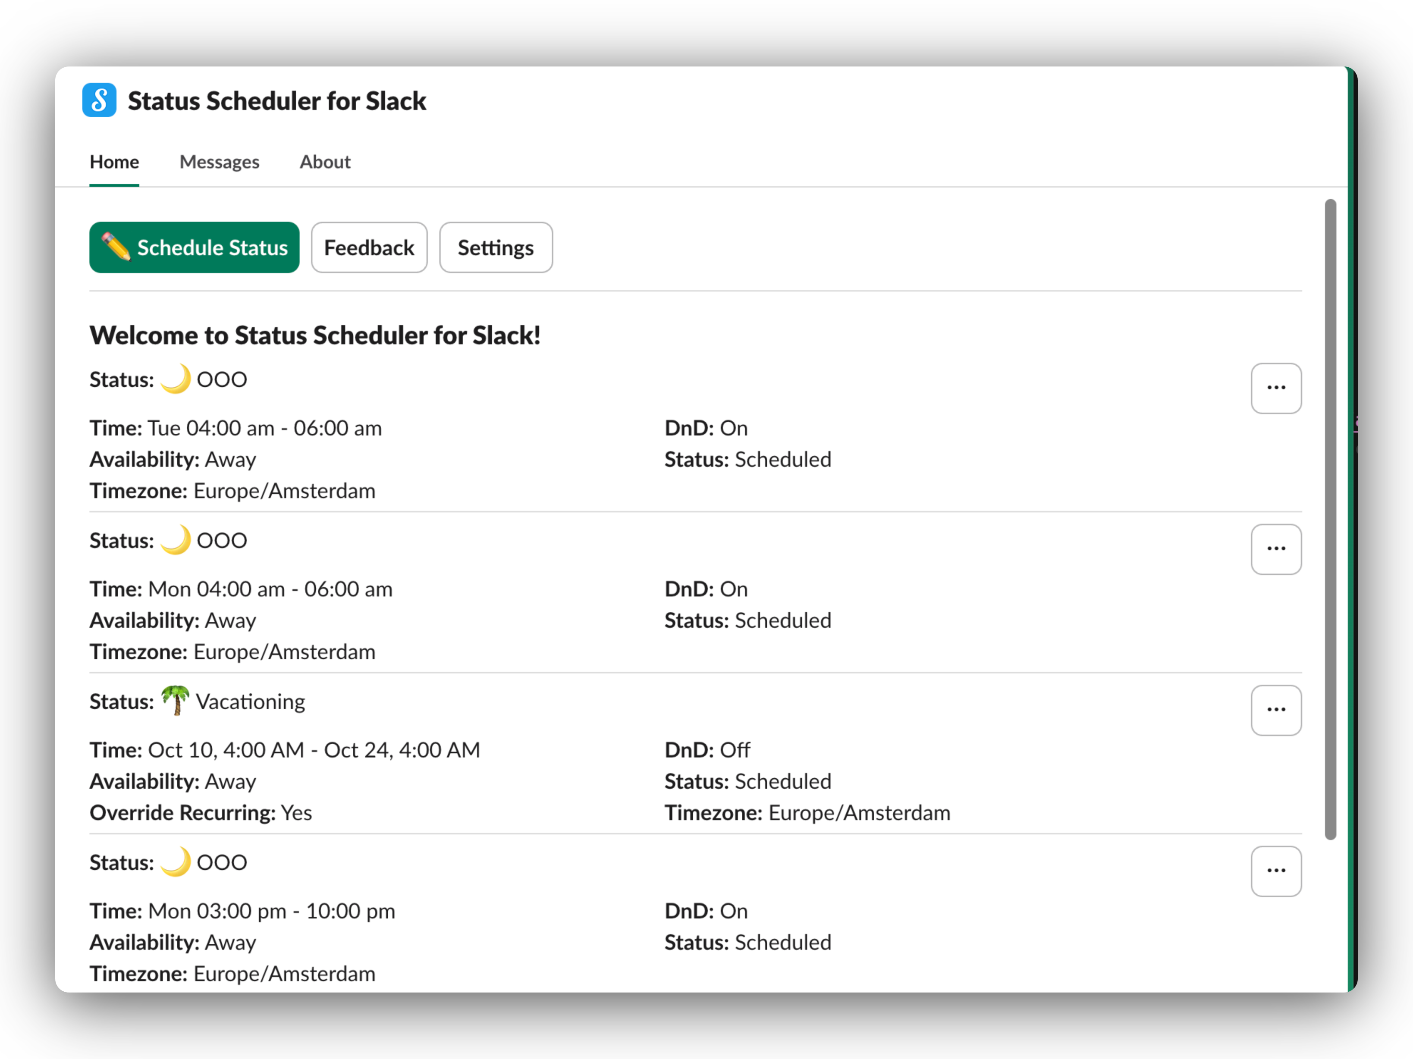The width and height of the screenshot is (1413, 1059).
Task: Click moon emoji in Mon 04:00 am status
Action: [x=175, y=540]
